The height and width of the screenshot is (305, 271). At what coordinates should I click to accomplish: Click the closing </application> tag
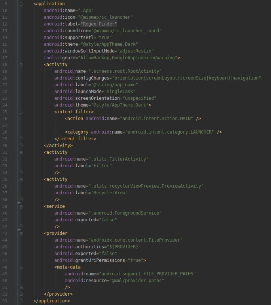pyautogui.click(x=52, y=301)
